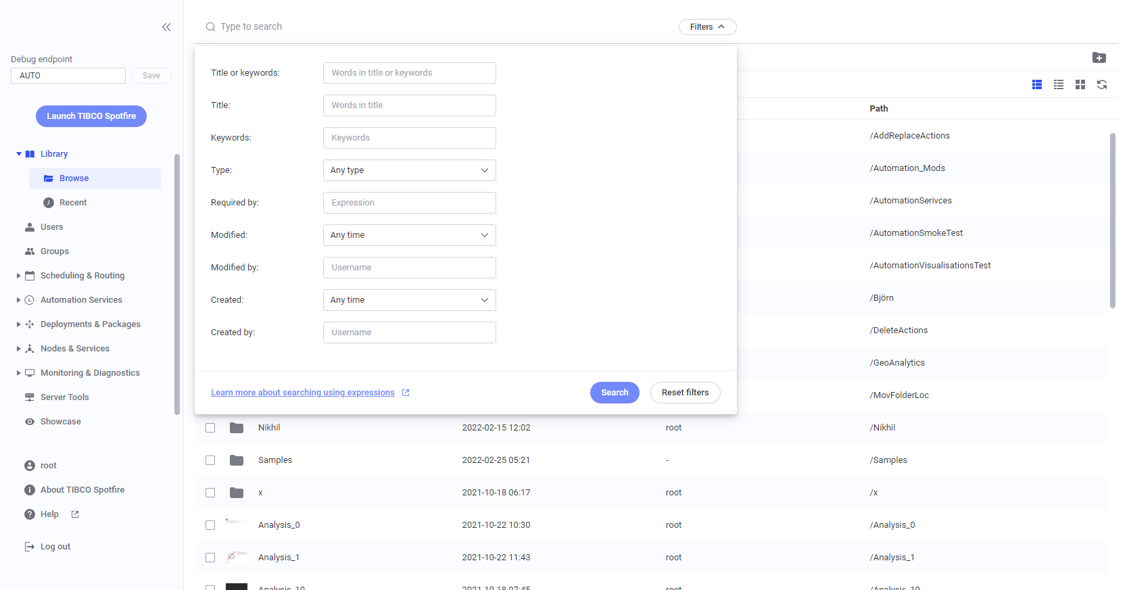Switch to grid tiles view icon
This screenshot has width=1129, height=590.
coord(1080,84)
